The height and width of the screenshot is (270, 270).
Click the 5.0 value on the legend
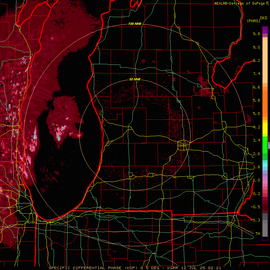pyautogui.click(x=256, y=114)
